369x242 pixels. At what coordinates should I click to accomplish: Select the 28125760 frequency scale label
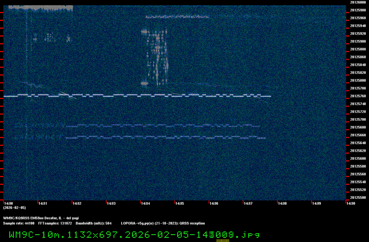(357, 96)
